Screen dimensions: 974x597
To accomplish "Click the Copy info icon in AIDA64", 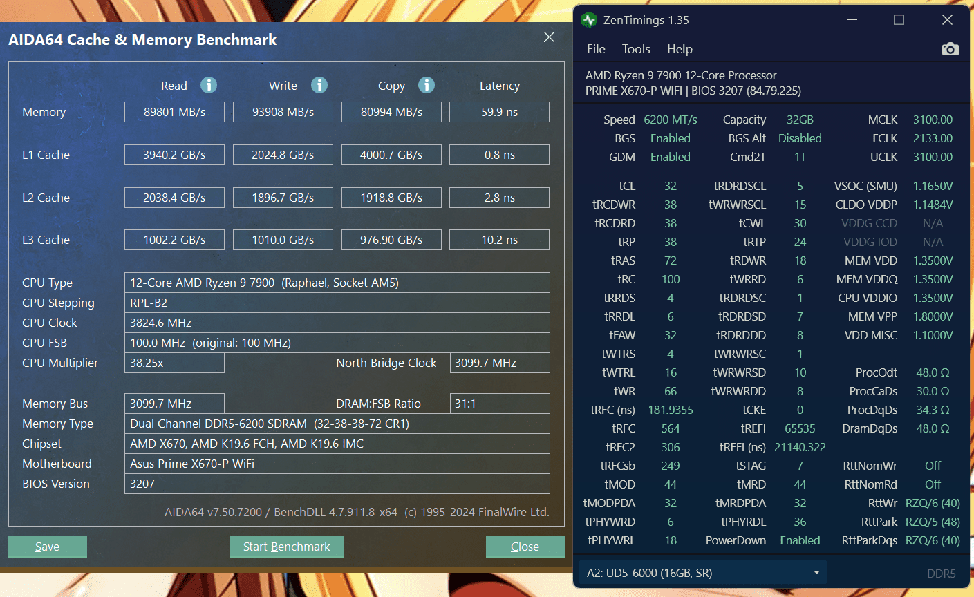I will pos(427,85).
